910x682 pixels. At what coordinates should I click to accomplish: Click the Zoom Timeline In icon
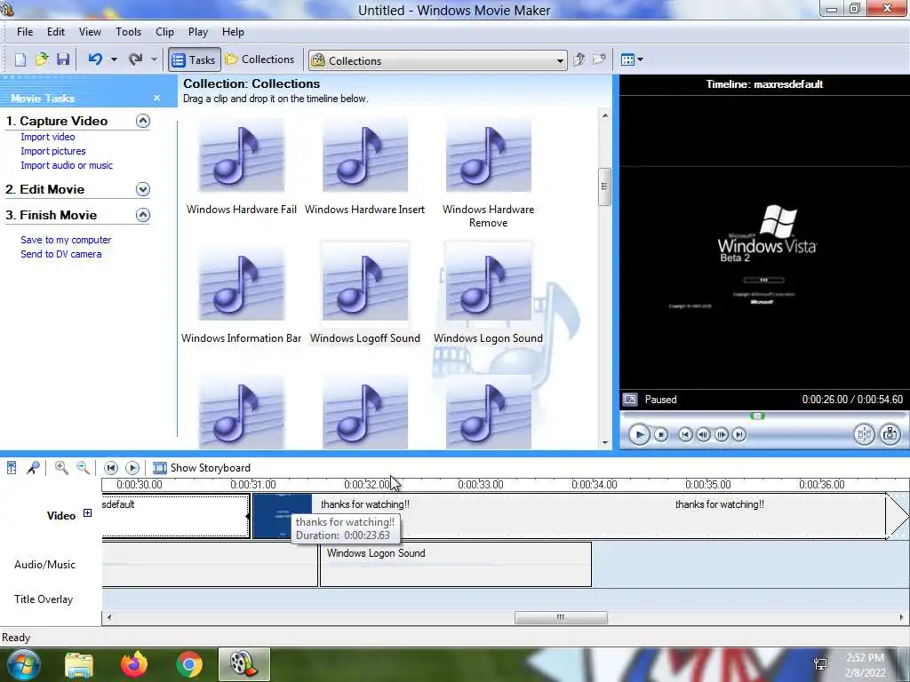61,467
